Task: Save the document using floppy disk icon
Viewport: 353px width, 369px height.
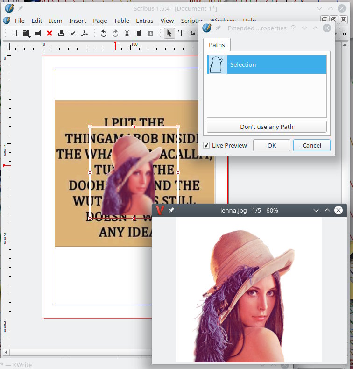Action: (x=38, y=33)
